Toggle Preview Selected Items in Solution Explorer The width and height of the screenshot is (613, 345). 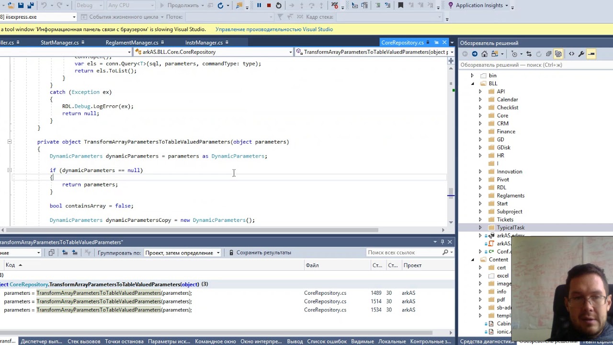[x=591, y=54]
